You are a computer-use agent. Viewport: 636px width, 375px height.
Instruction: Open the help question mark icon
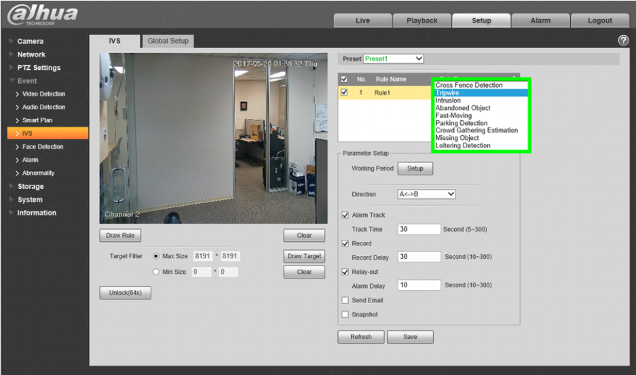[623, 40]
